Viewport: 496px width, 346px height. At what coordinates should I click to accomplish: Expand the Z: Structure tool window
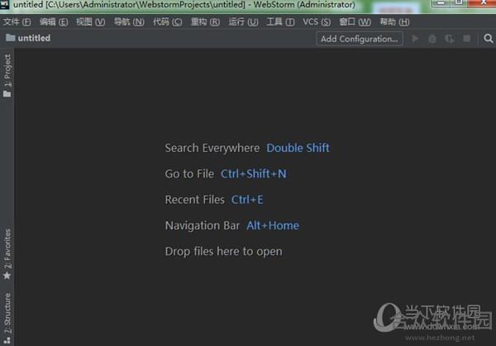pyautogui.click(x=7, y=318)
